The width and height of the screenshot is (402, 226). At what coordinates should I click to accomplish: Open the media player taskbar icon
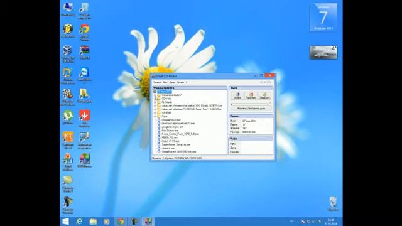[106, 222]
